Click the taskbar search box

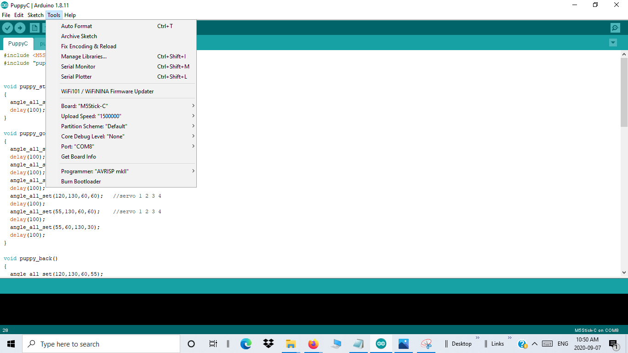[x=101, y=344]
